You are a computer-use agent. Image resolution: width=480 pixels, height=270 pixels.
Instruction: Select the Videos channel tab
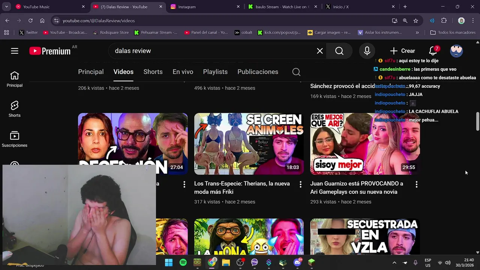[x=123, y=72]
